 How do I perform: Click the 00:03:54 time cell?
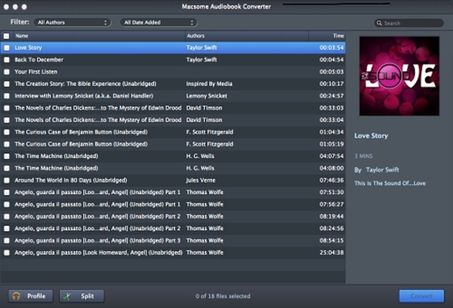[331, 48]
